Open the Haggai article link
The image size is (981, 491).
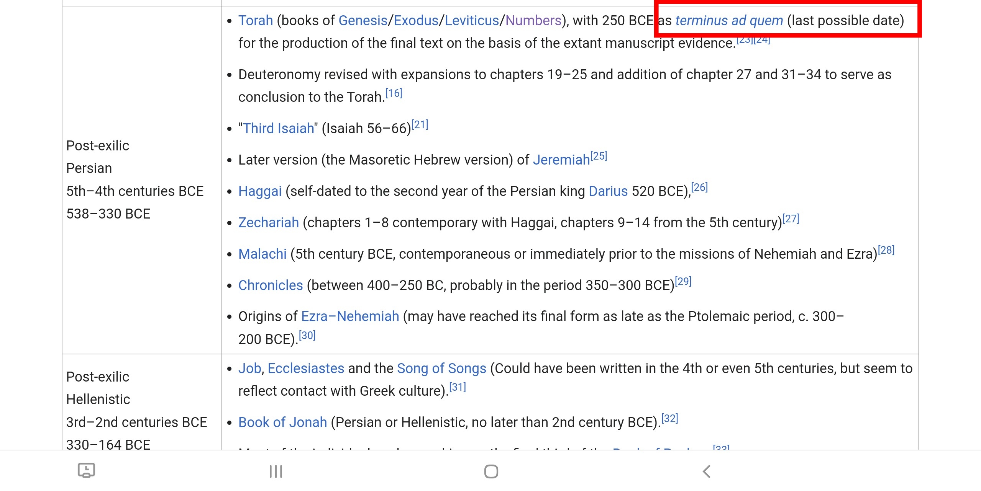pos(260,191)
